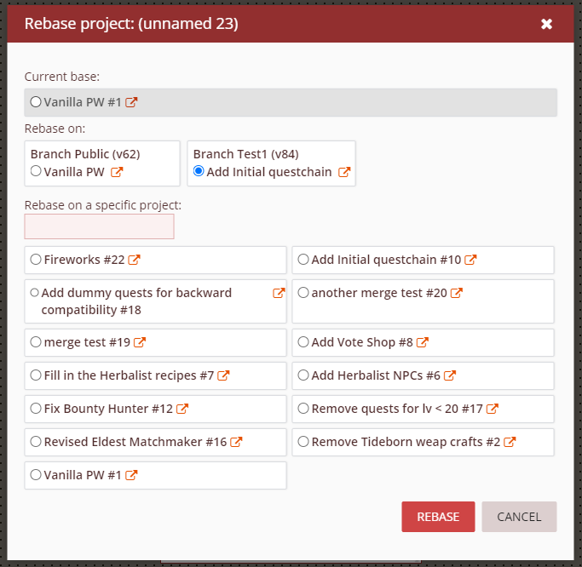Pick Remove quests for lv < 20 #17
Image resolution: width=582 pixels, height=567 pixels.
[x=303, y=409]
